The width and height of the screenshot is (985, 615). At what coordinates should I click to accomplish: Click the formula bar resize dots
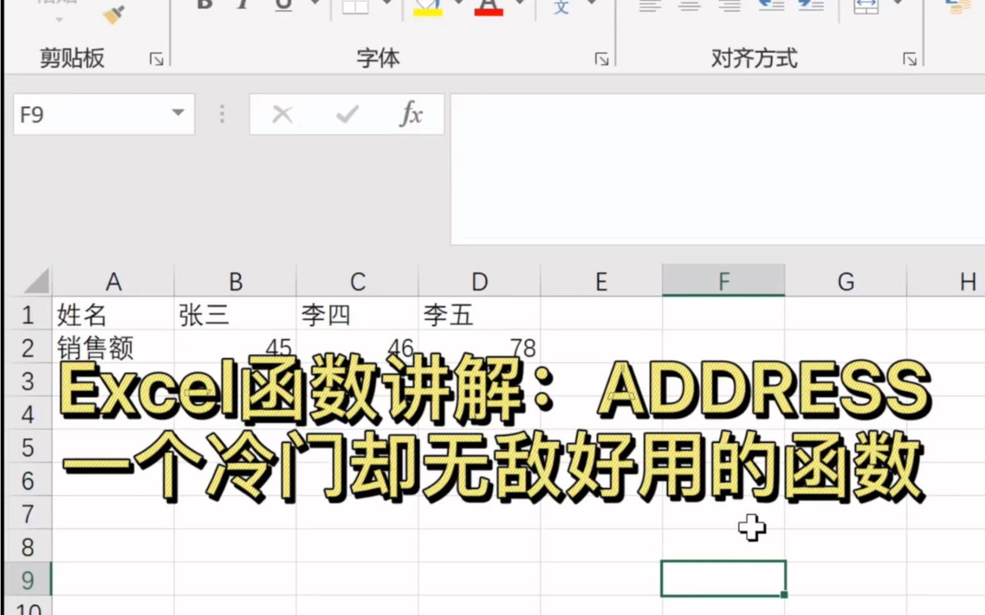click(x=222, y=114)
